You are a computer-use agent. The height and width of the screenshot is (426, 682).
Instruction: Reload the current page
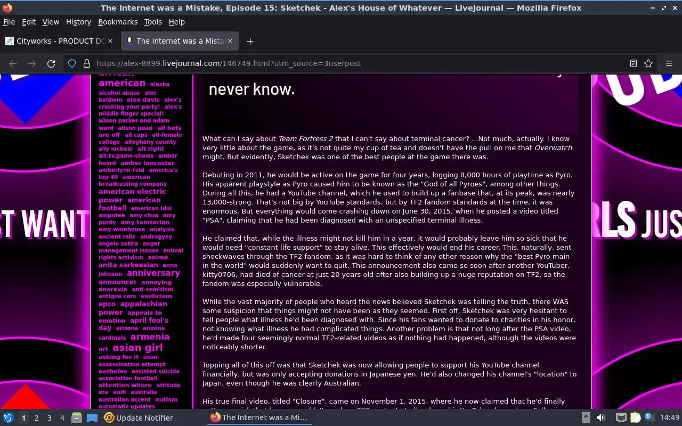tap(51, 63)
